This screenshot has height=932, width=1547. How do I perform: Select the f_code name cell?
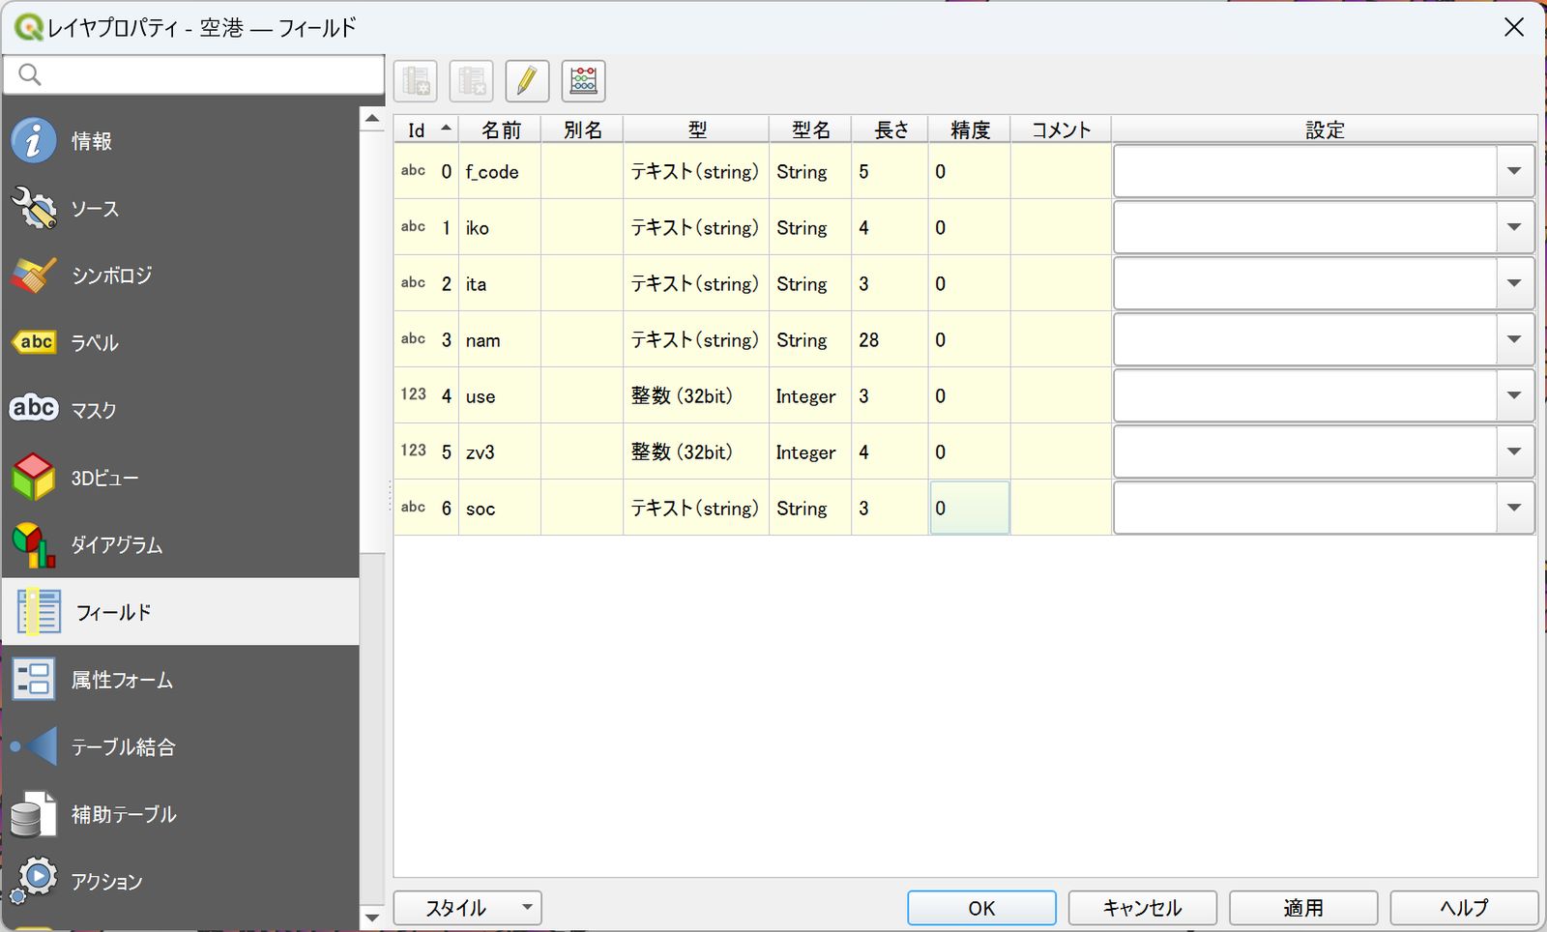click(x=500, y=171)
